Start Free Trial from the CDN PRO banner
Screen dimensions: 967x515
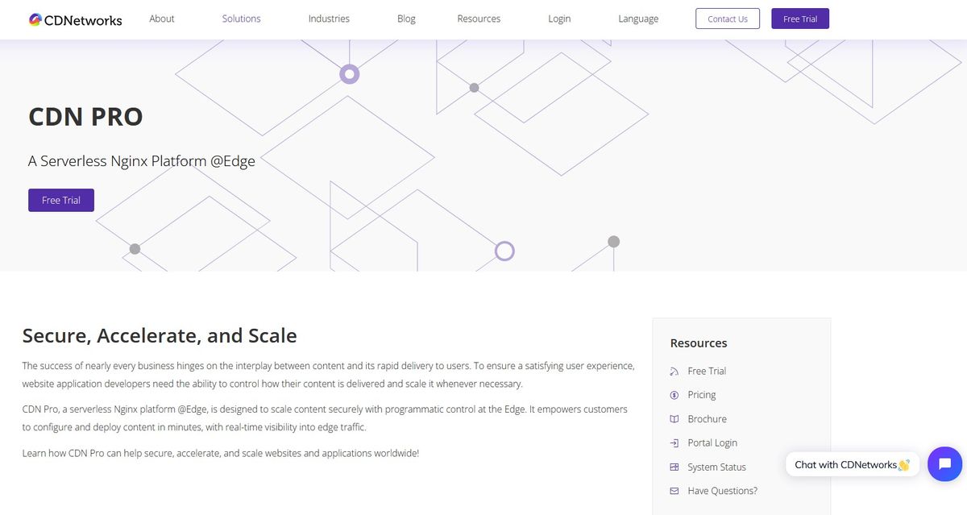pos(61,200)
